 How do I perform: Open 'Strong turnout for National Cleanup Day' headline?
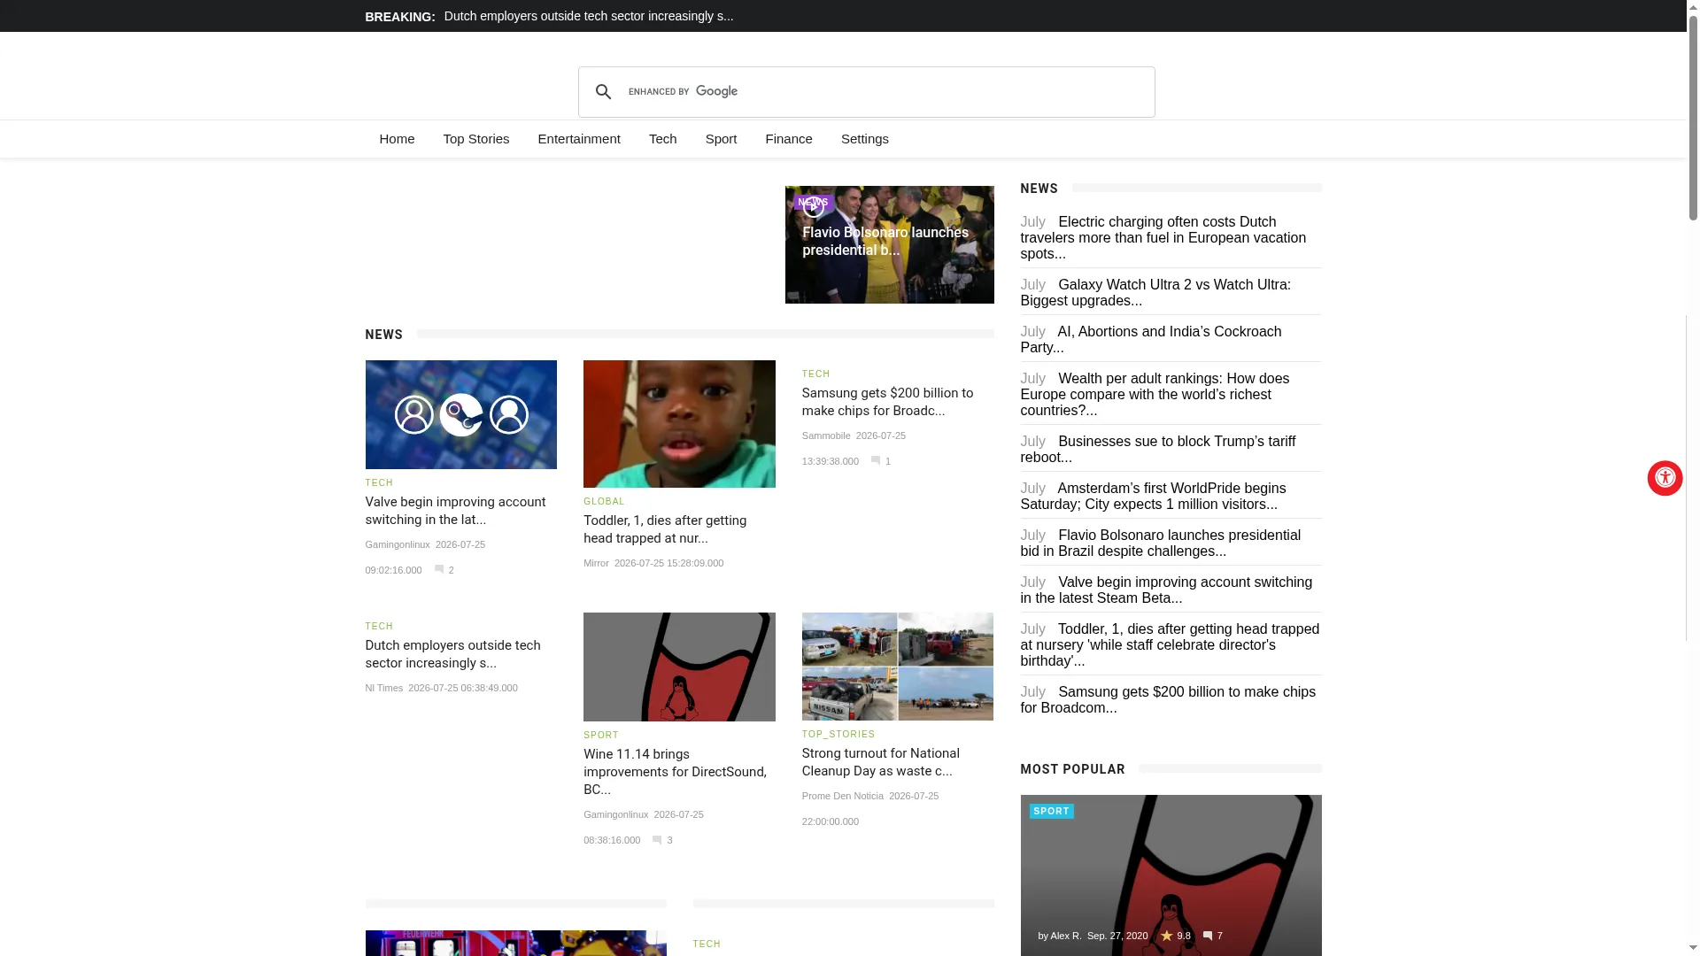[x=881, y=762]
